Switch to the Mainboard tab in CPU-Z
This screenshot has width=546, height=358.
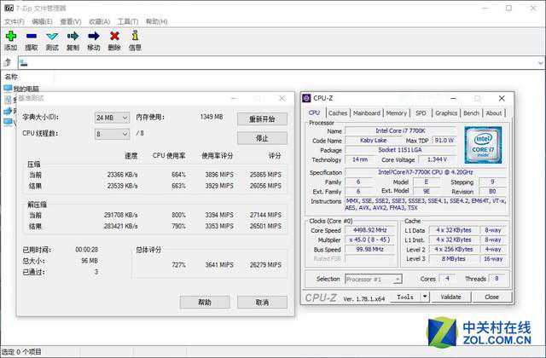pyautogui.click(x=367, y=113)
